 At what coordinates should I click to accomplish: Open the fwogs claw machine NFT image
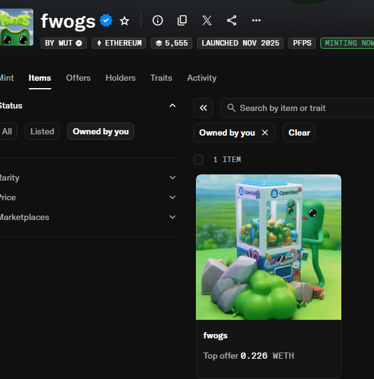tap(269, 247)
